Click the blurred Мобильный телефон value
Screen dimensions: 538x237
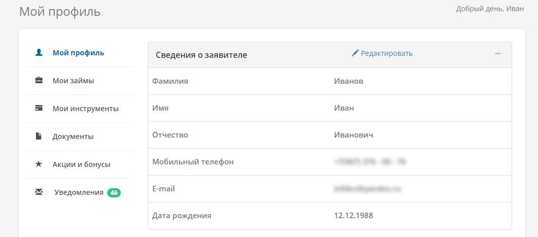tap(370, 162)
